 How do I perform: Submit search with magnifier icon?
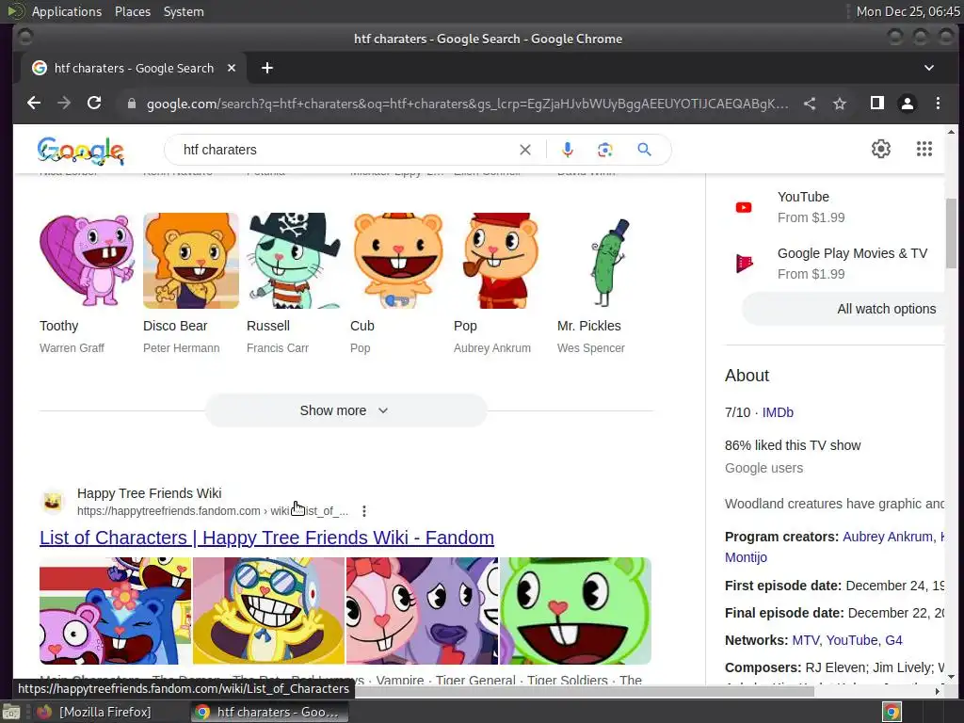point(644,150)
